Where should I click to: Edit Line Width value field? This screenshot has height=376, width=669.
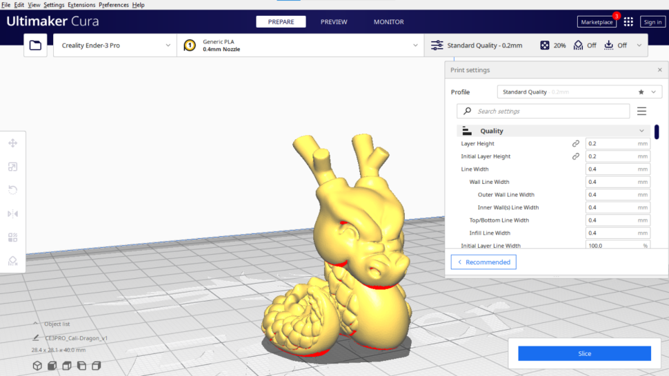click(617, 169)
